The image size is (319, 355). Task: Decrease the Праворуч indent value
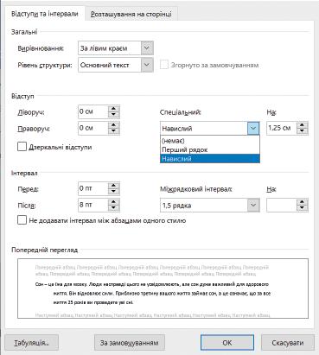[x=113, y=131]
